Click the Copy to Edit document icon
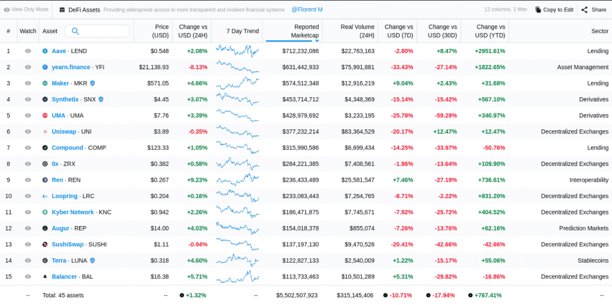 [x=538, y=10]
